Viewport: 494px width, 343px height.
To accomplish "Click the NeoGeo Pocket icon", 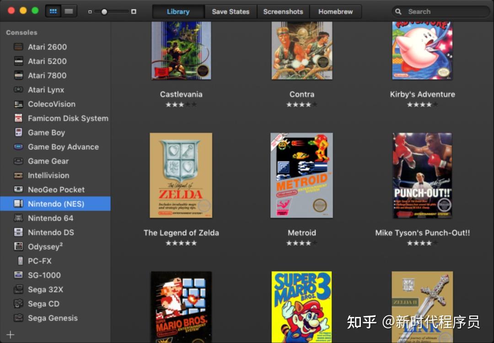I will click(x=19, y=189).
